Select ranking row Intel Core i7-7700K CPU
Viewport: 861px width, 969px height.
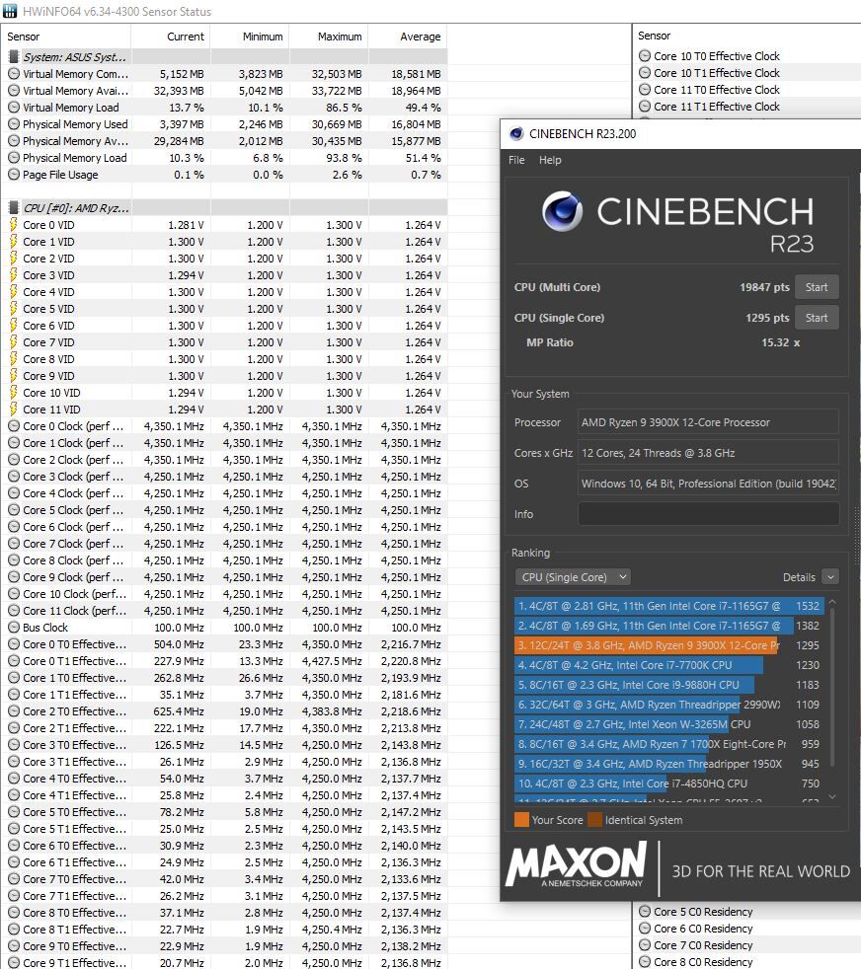point(669,665)
